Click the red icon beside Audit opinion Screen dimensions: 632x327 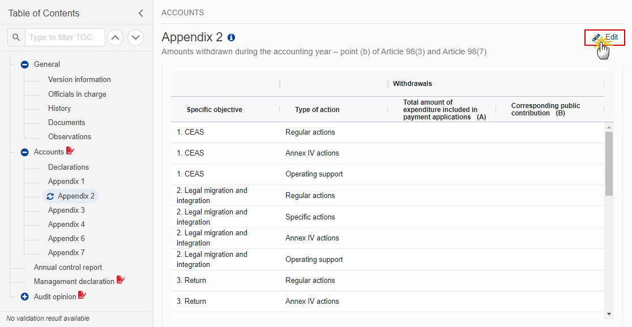click(x=82, y=295)
